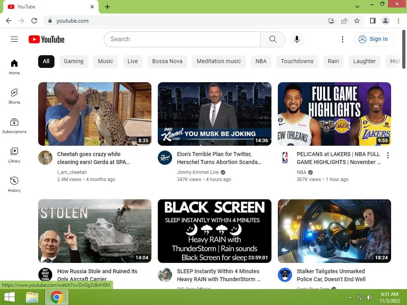Viewport: 407px width, 305px height.
Task: Select the Gaming filter chip
Action: [74, 62]
